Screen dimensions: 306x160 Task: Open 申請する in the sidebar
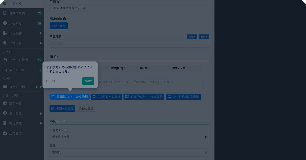tap(15, 3)
